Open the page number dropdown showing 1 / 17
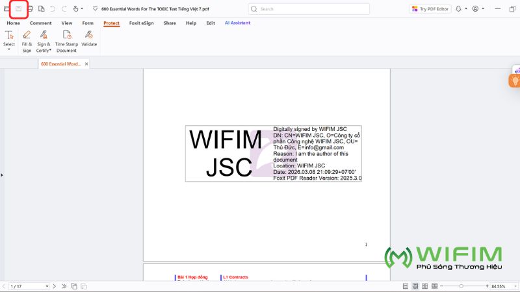520x292 pixels. tap(47, 286)
